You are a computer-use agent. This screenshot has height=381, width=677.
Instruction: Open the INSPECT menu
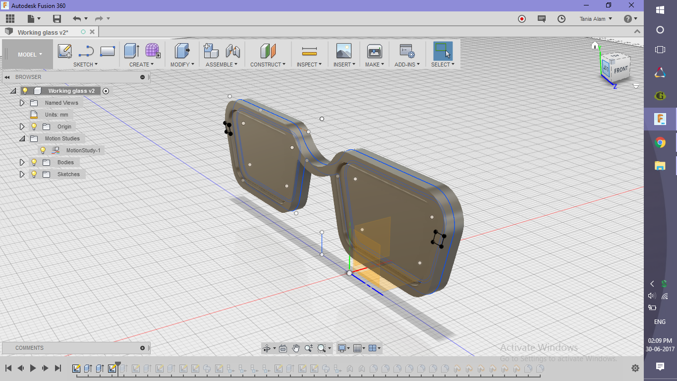pyautogui.click(x=309, y=64)
